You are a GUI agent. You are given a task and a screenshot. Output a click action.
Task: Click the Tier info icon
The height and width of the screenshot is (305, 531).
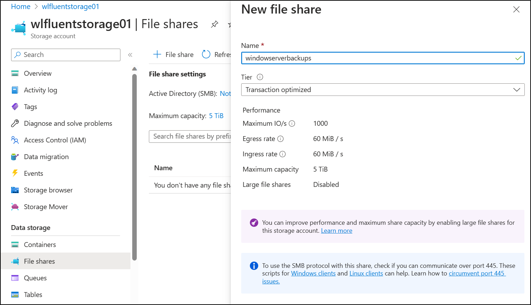260,77
